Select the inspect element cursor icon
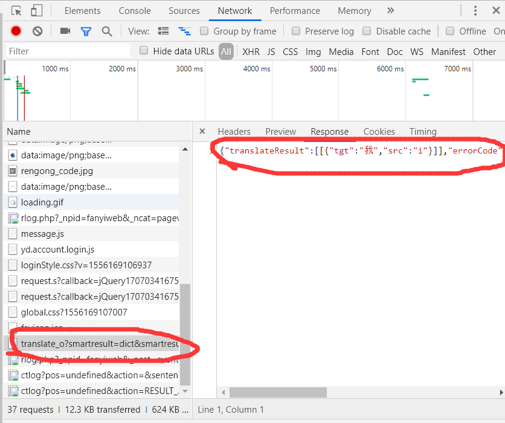 tap(16, 11)
